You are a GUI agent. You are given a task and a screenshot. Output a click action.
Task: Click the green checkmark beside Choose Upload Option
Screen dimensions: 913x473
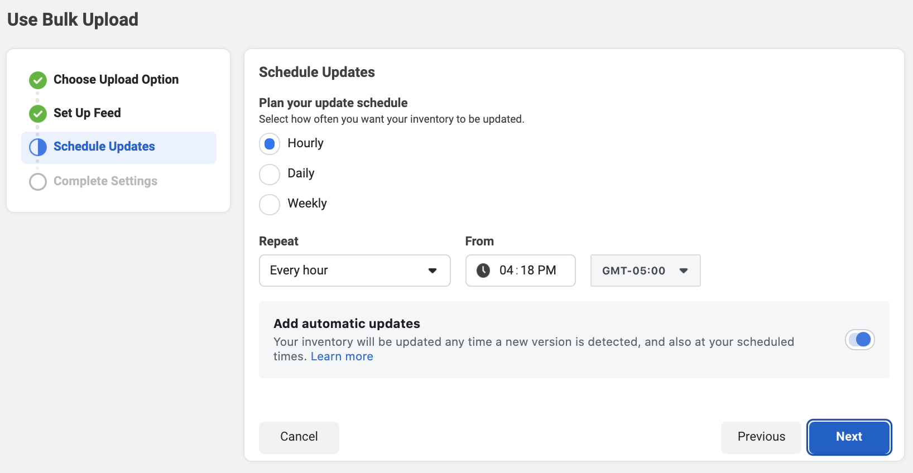click(38, 80)
